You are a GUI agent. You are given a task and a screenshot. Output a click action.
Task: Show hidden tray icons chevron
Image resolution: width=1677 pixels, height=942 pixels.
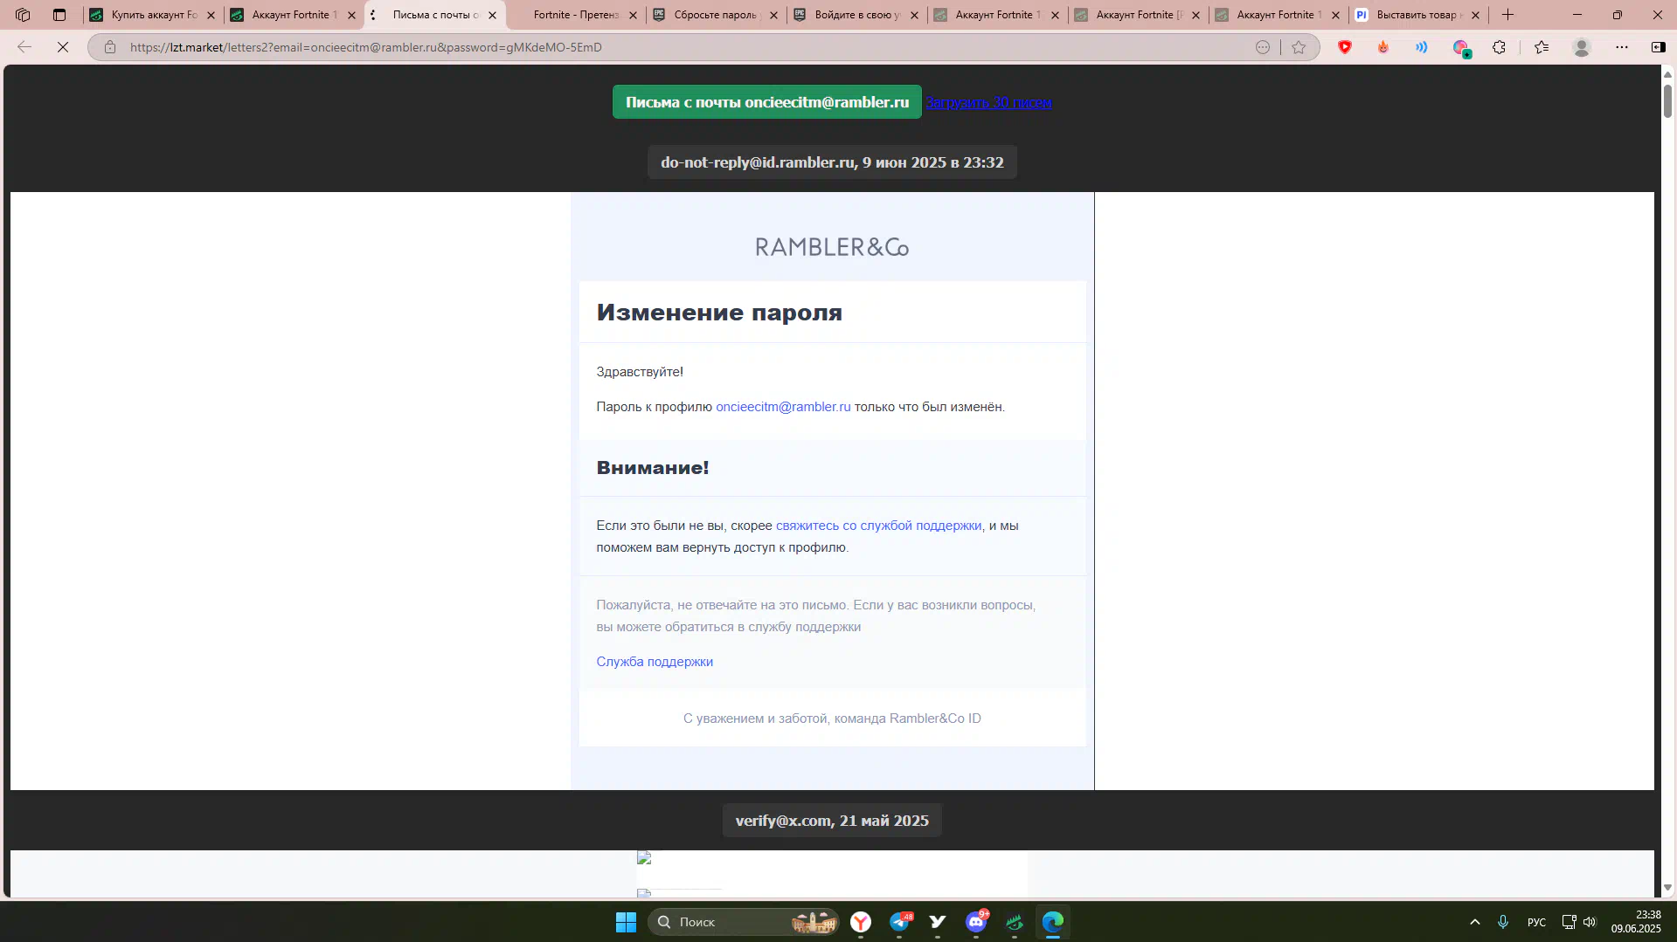[1475, 922]
